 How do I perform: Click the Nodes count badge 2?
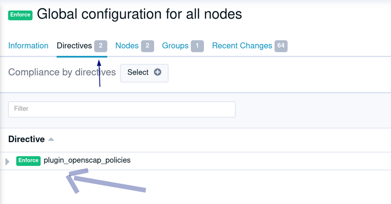tap(148, 46)
